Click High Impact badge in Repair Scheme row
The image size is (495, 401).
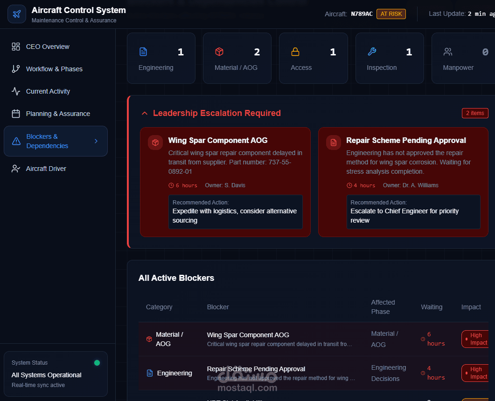(x=476, y=373)
